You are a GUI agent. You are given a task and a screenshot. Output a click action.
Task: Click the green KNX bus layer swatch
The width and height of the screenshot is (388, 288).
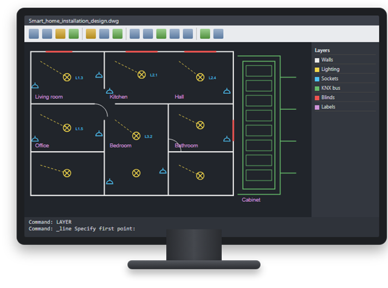tap(317, 89)
